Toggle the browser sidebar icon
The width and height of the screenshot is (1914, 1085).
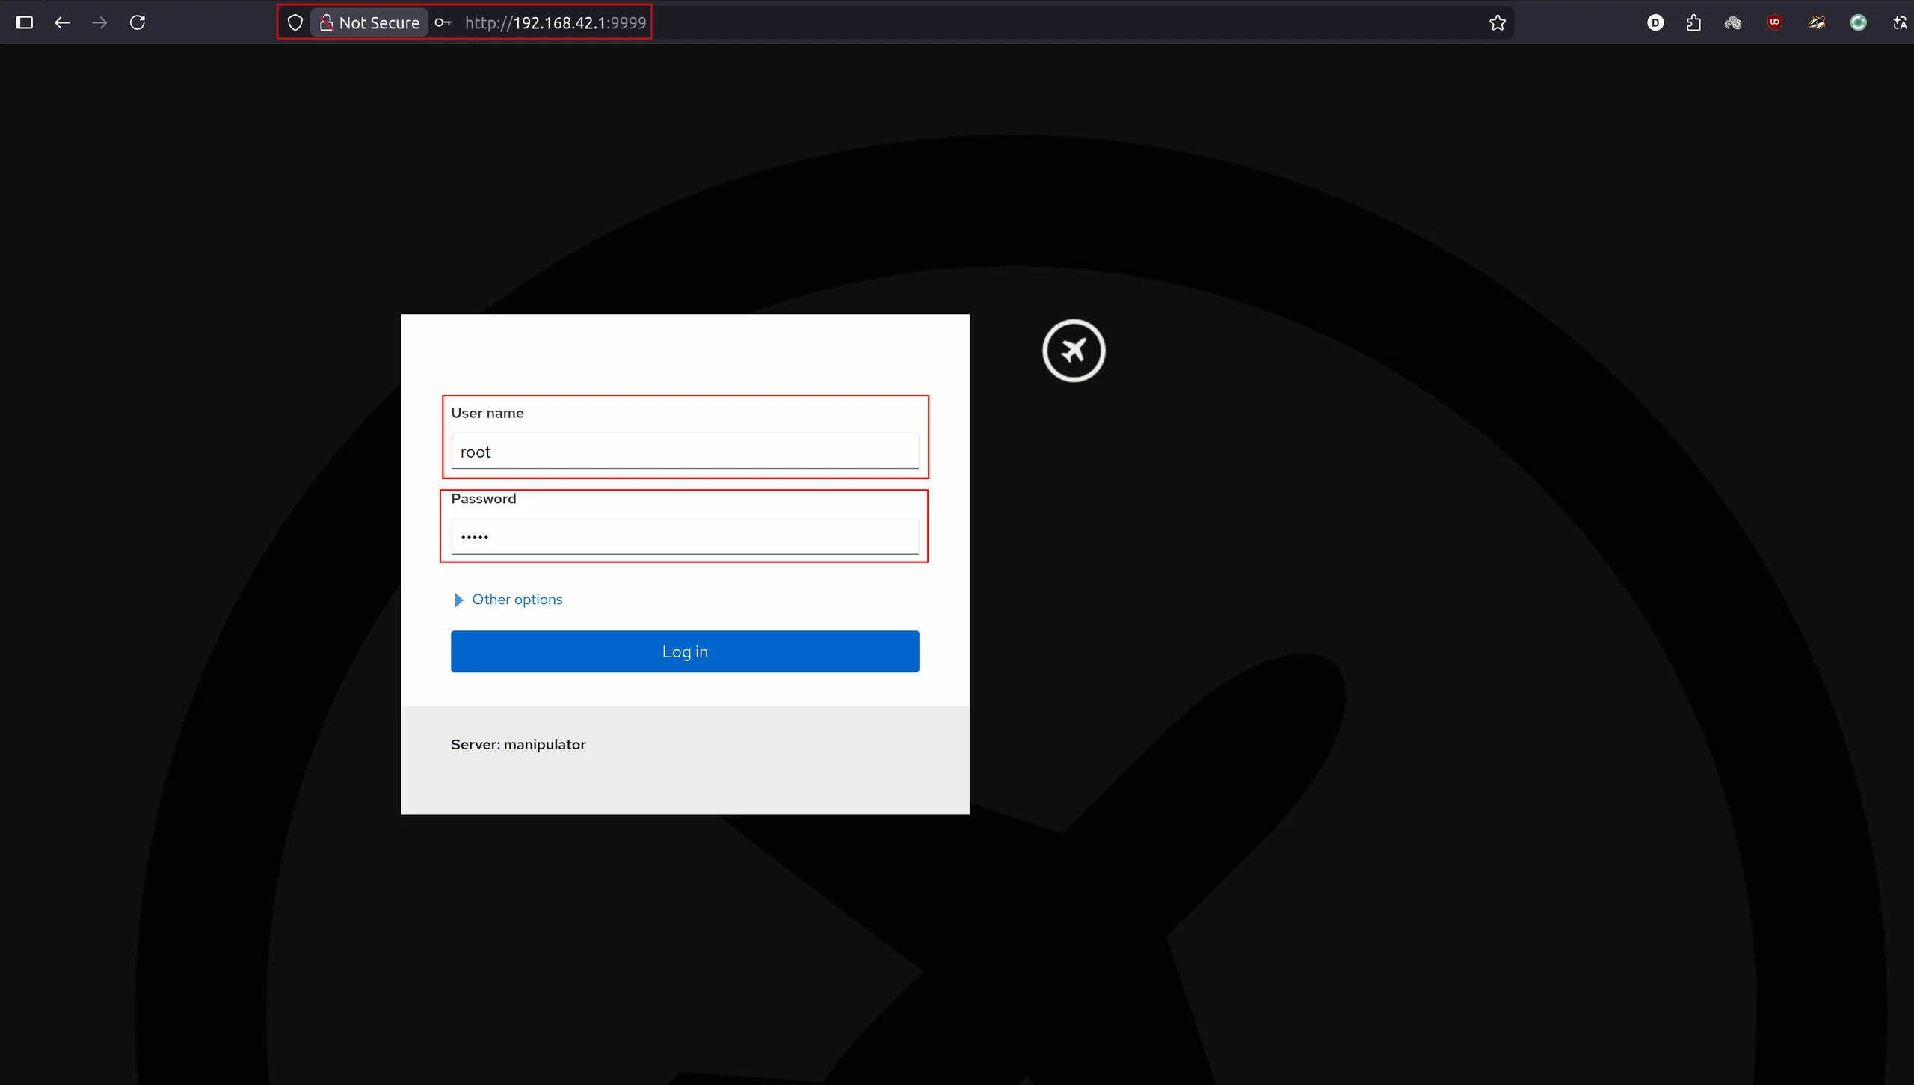25,22
